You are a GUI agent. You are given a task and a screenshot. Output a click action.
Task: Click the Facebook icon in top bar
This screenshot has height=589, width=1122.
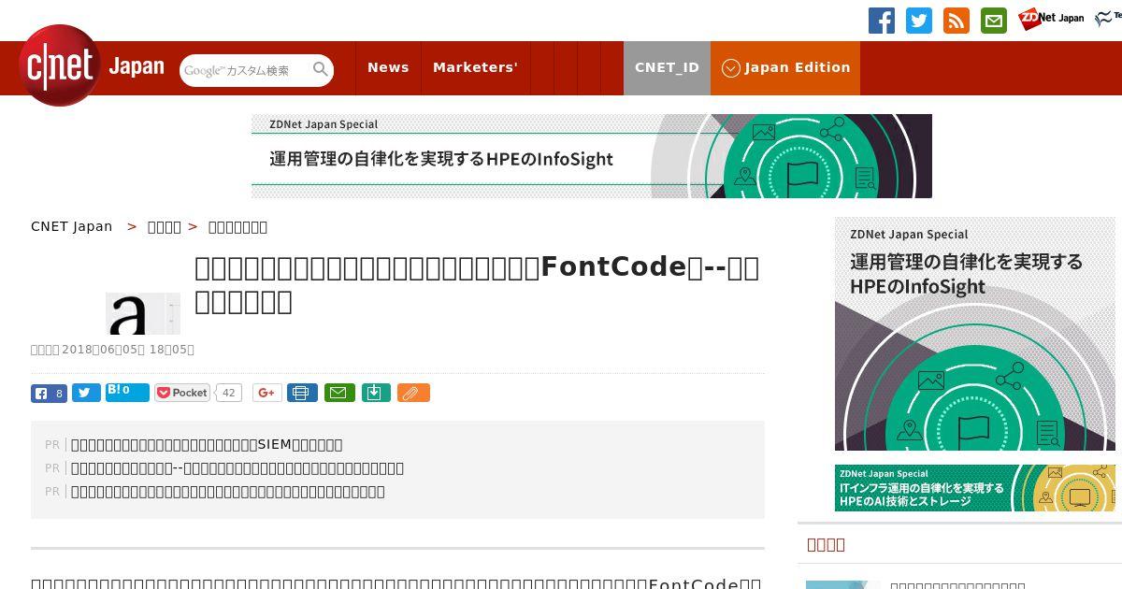(882, 21)
